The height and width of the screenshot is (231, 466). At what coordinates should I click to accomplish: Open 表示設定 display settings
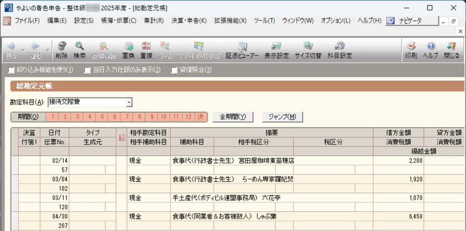click(277, 46)
